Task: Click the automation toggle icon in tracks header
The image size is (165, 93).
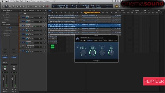Action: tap(43, 11)
